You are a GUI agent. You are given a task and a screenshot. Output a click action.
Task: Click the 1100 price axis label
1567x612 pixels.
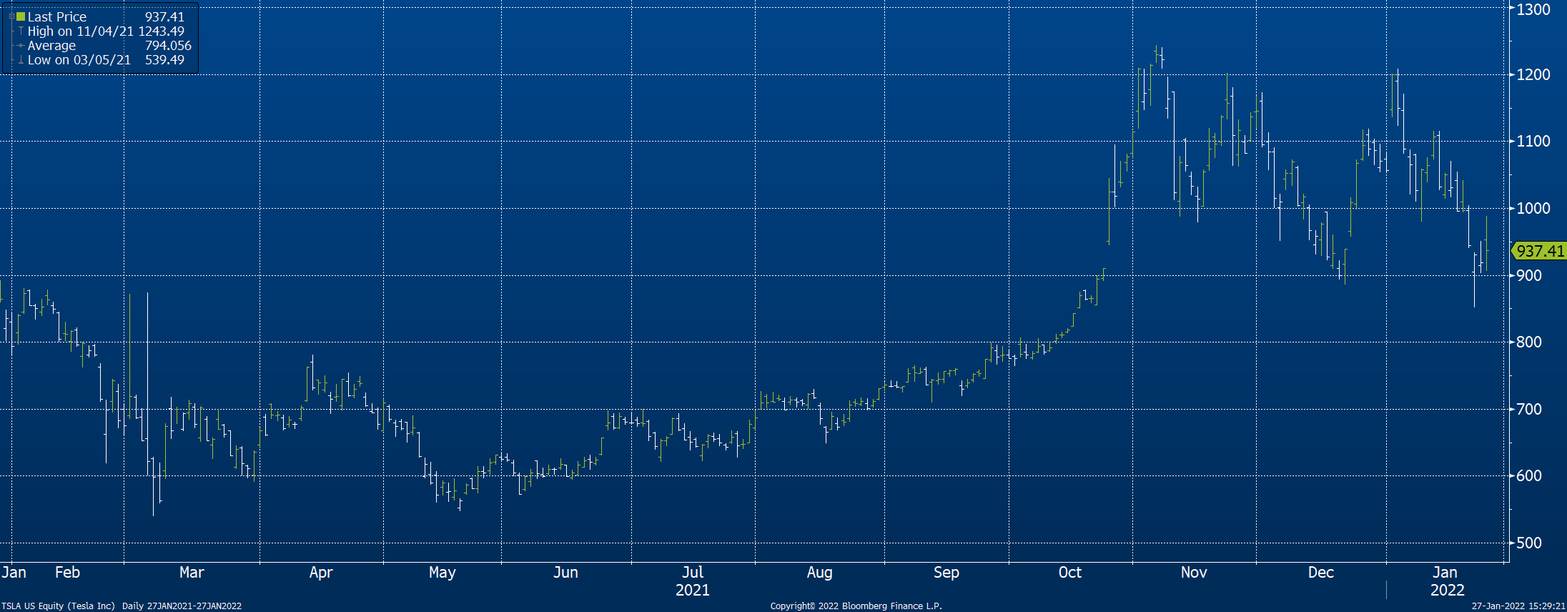1533,141
